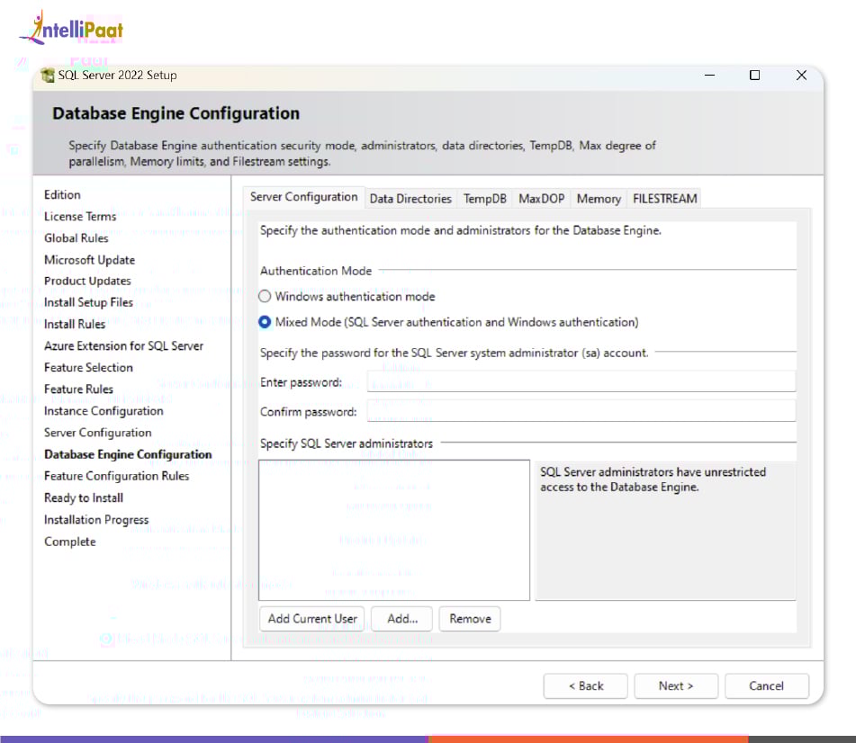Screen dimensions: 856x743
Task: Click the Intellipaat logo
Action: (72, 29)
